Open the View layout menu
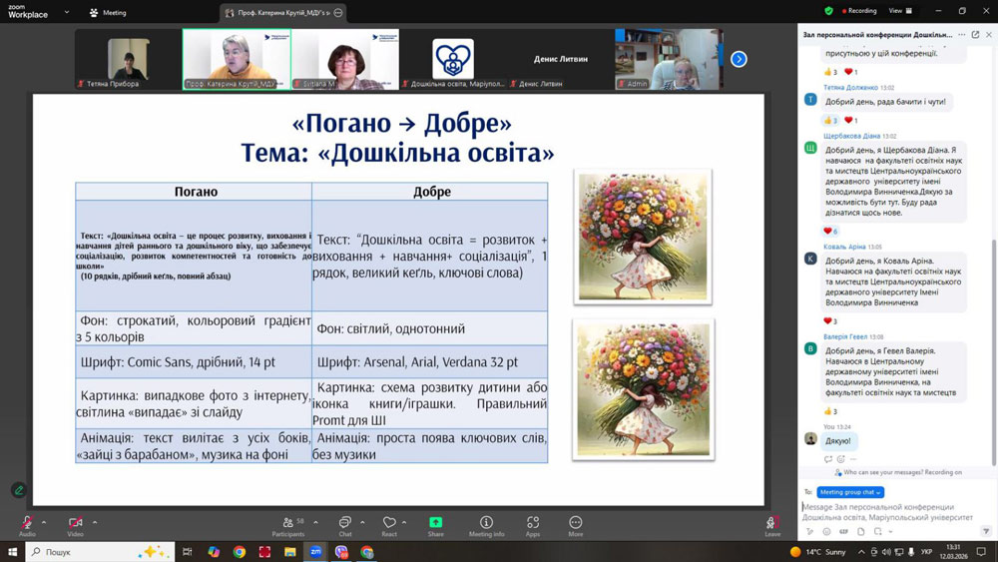Screen dimensions: 998x562 [898, 11]
